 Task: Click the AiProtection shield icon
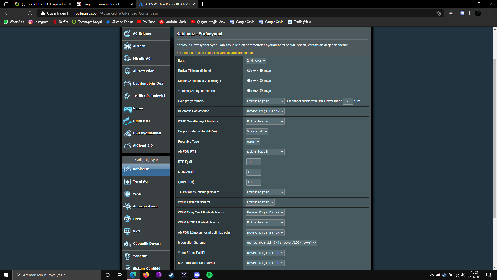[127, 71]
